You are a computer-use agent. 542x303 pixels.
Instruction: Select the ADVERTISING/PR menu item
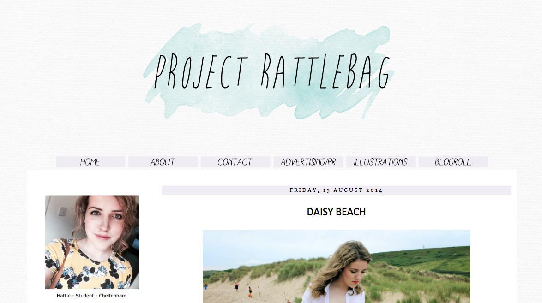tap(308, 162)
